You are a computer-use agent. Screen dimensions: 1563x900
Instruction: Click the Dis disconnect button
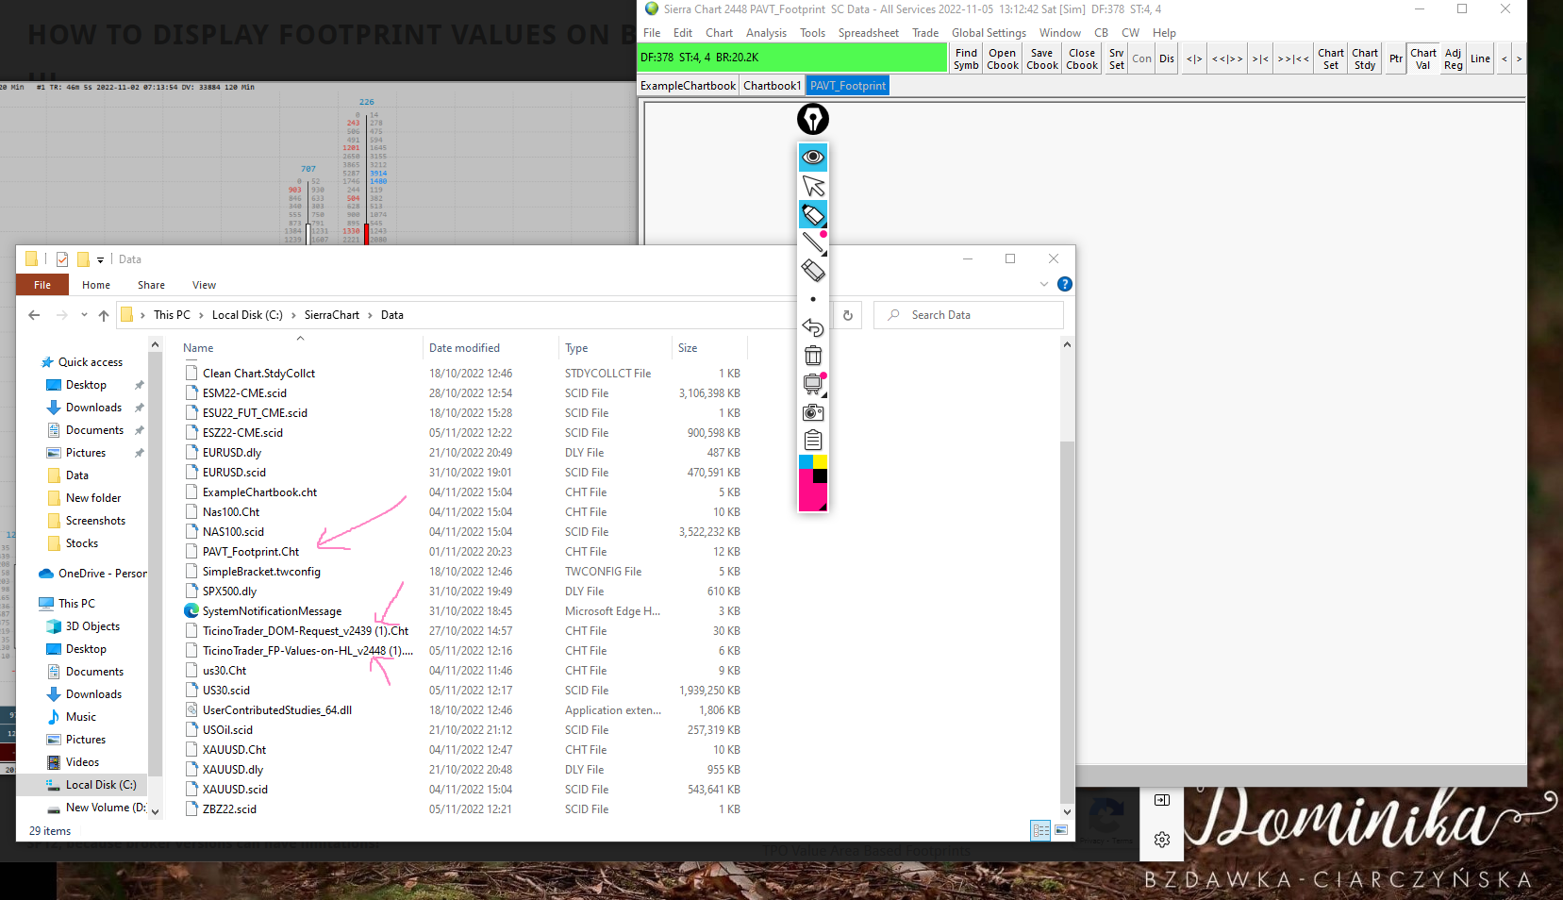pos(1167,58)
